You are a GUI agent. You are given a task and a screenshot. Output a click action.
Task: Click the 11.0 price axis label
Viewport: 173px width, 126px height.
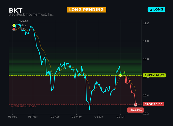(x=146, y=41)
